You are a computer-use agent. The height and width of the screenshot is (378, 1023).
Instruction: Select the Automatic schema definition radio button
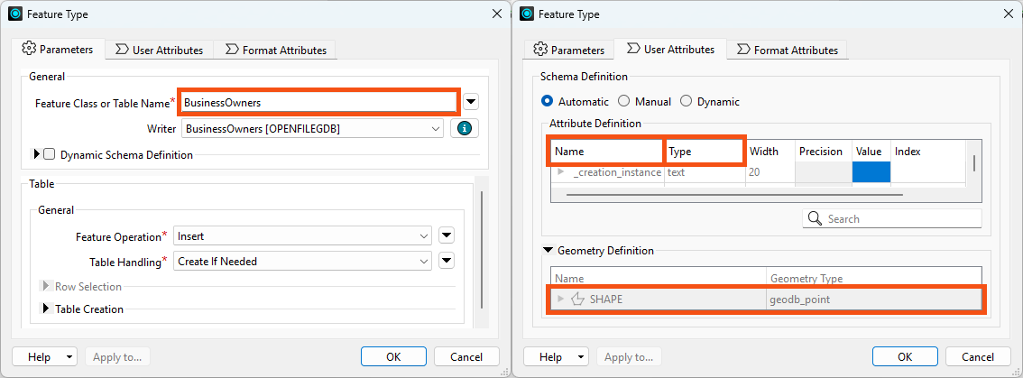(546, 101)
